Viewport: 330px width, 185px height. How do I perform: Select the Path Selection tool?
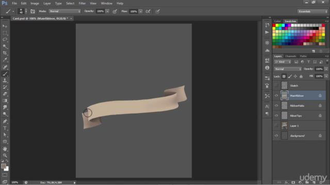coord(5,135)
